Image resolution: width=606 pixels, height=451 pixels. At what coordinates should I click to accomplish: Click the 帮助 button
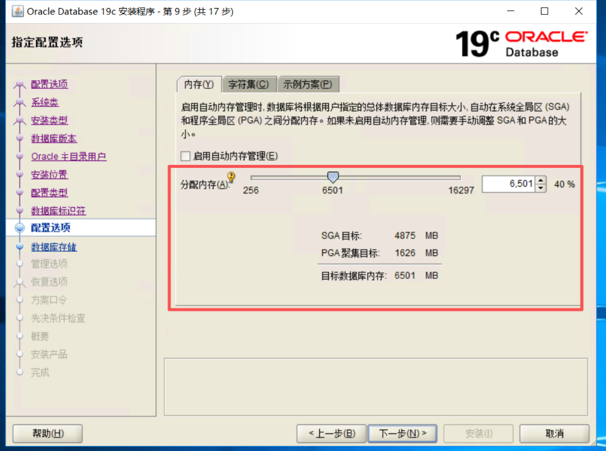pyautogui.click(x=48, y=434)
